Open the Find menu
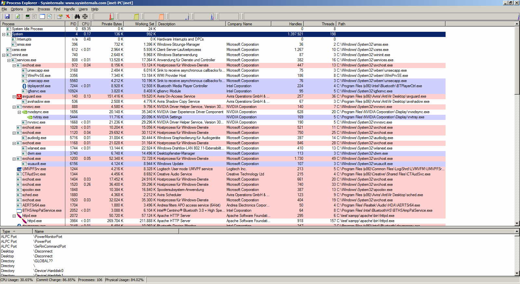 tap(57, 9)
